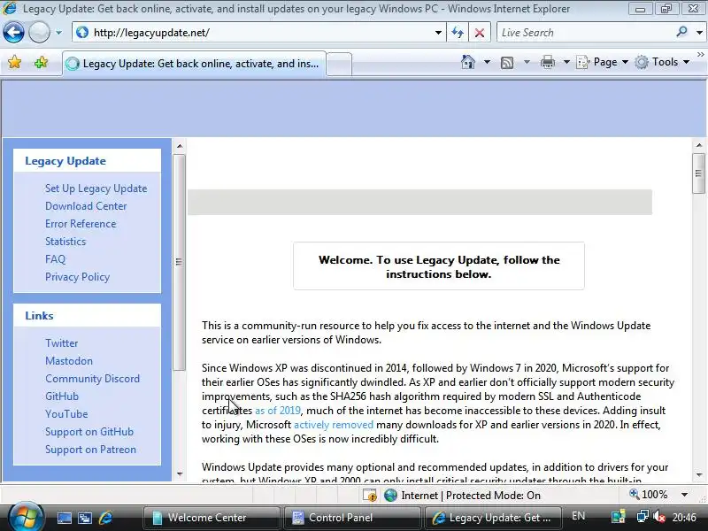Click the muted volume tray icon
This screenshot has width=708, height=531.
(x=658, y=517)
